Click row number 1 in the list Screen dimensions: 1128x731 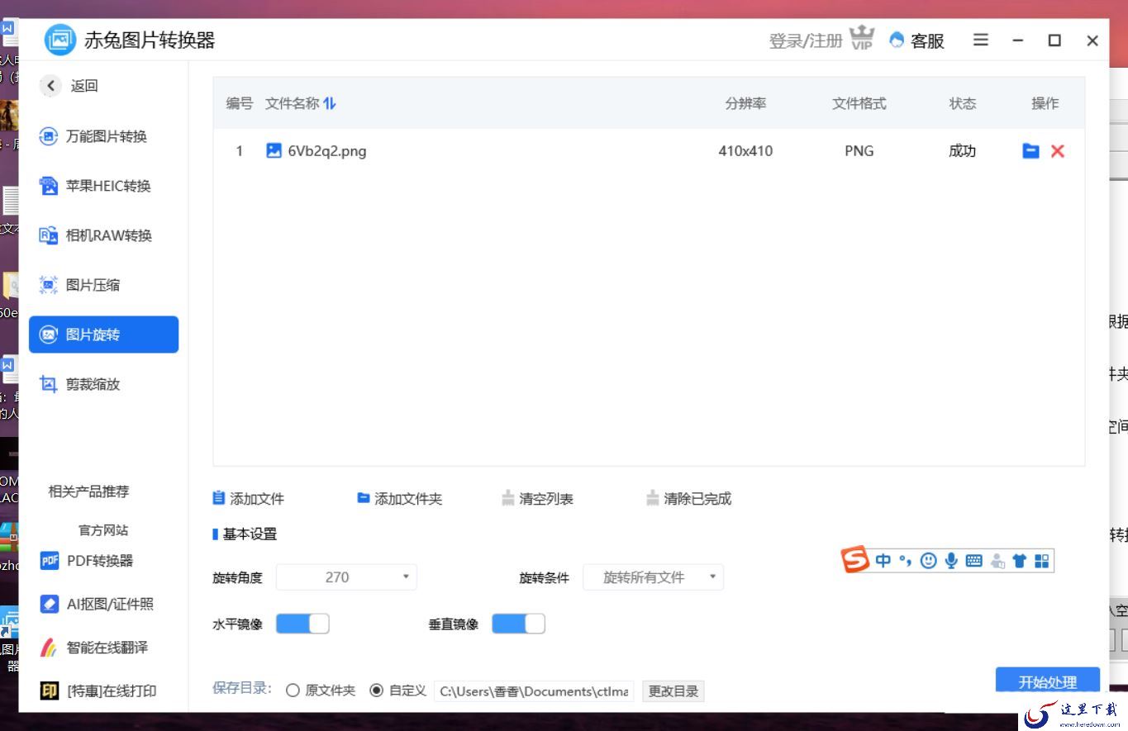(x=240, y=151)
